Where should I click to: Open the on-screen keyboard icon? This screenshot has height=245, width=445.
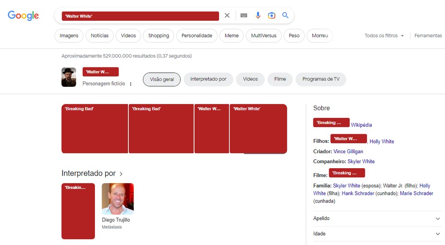click(x=244, y=16)
